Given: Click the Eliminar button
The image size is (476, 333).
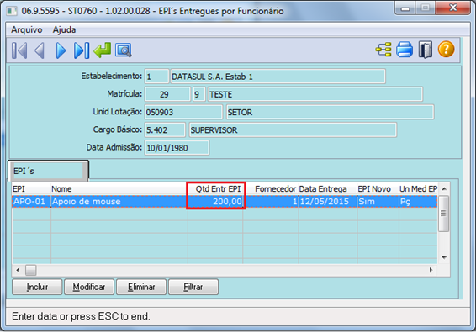Looking at the screenshot, I should pyautogui.click(x=141, y=287).
